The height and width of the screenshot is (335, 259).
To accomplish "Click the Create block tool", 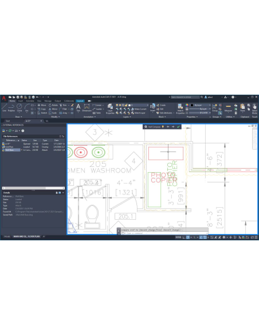I will point(161,105).
